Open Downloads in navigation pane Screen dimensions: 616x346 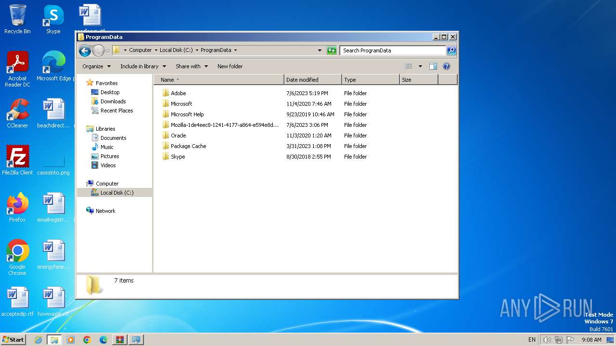tap(113, 101)
